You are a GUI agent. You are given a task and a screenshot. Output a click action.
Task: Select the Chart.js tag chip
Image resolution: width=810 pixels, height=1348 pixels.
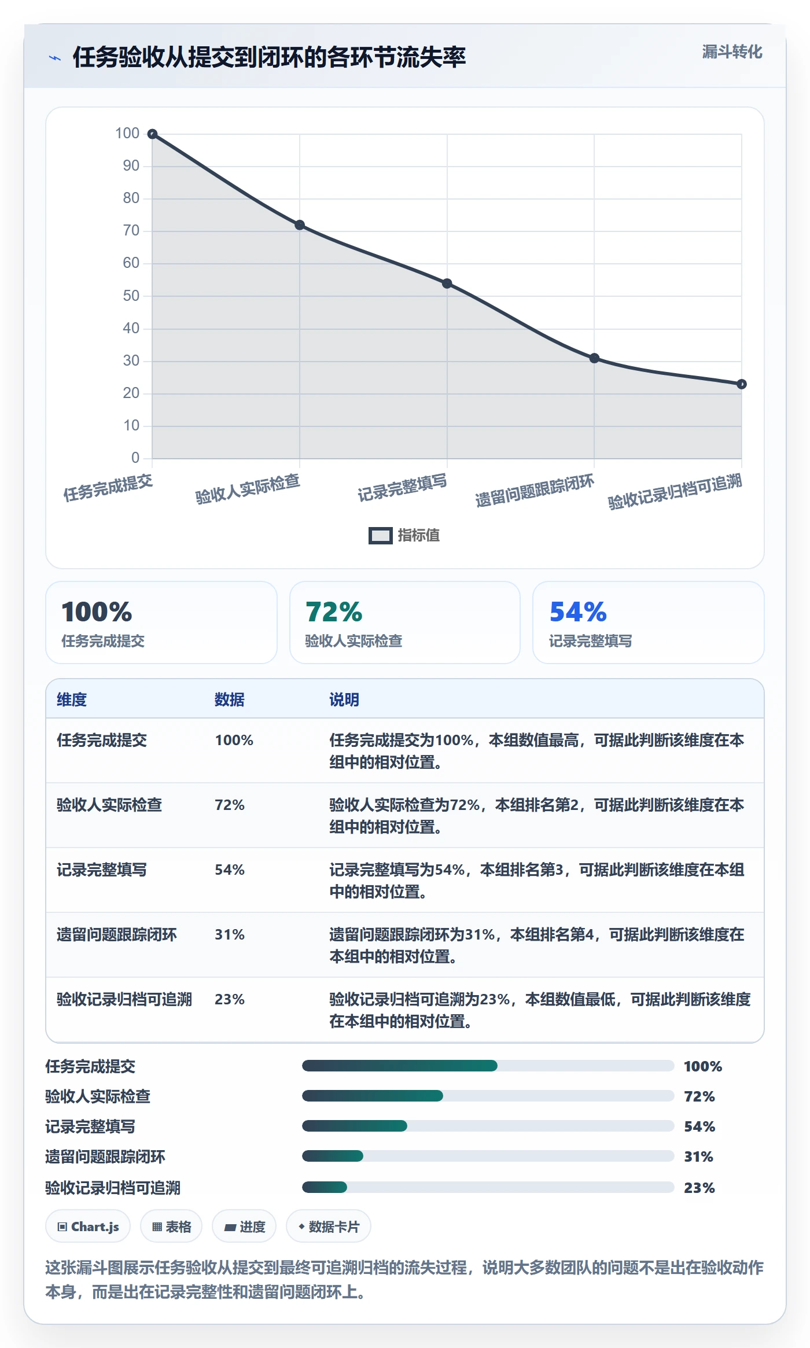[88, 1226]
